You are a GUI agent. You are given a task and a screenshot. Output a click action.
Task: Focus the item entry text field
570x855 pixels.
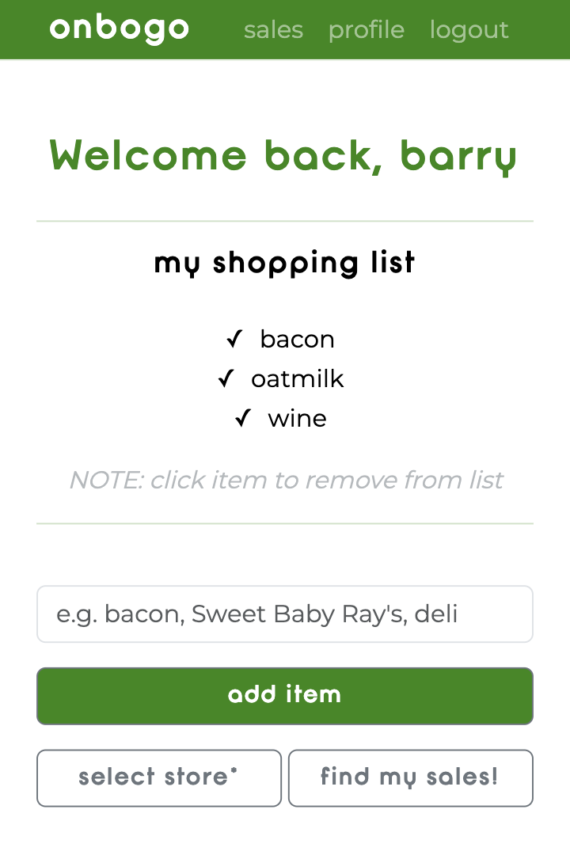click(285, 614)
